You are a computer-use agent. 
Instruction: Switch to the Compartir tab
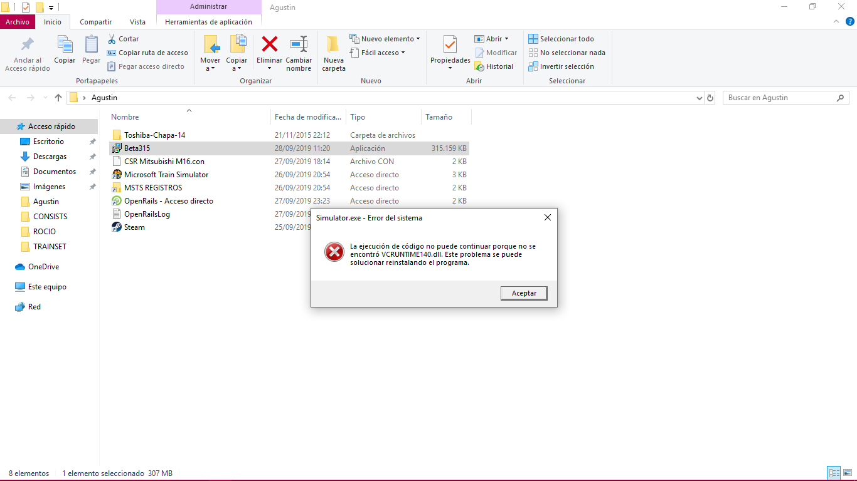click(95, 22)
